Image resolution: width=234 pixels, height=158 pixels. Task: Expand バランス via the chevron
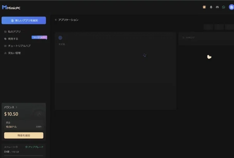coord(17,107)
